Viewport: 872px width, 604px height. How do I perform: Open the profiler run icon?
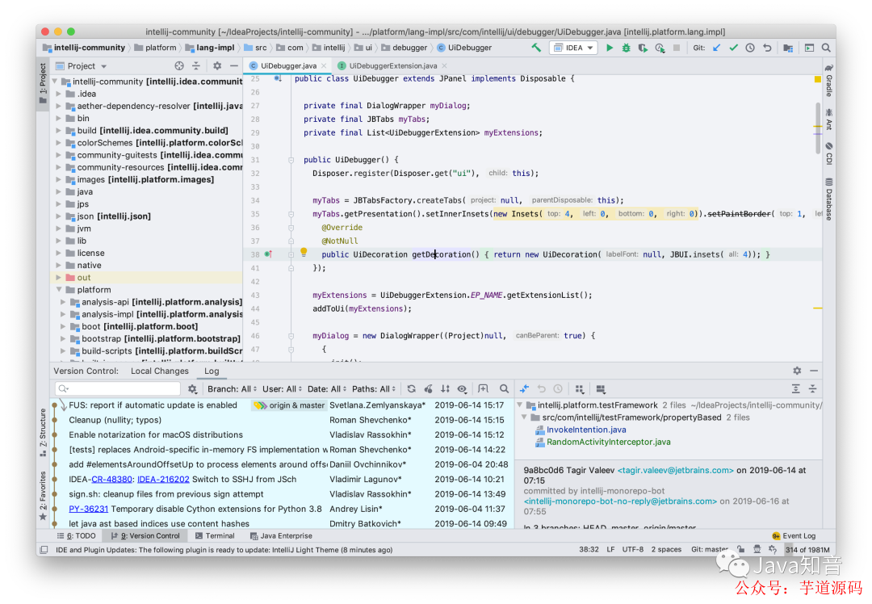[x=660, y=48]
